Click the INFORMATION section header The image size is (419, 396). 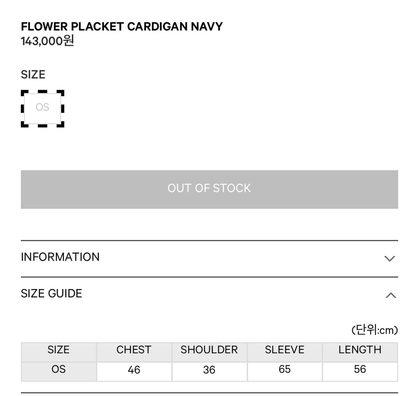coord(60,257)
